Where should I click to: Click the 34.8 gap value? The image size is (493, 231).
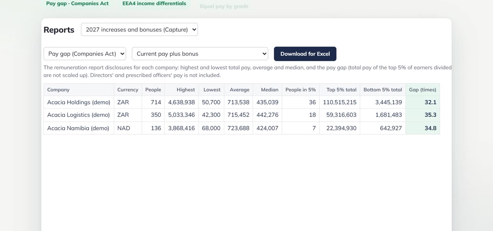(423, 128)
